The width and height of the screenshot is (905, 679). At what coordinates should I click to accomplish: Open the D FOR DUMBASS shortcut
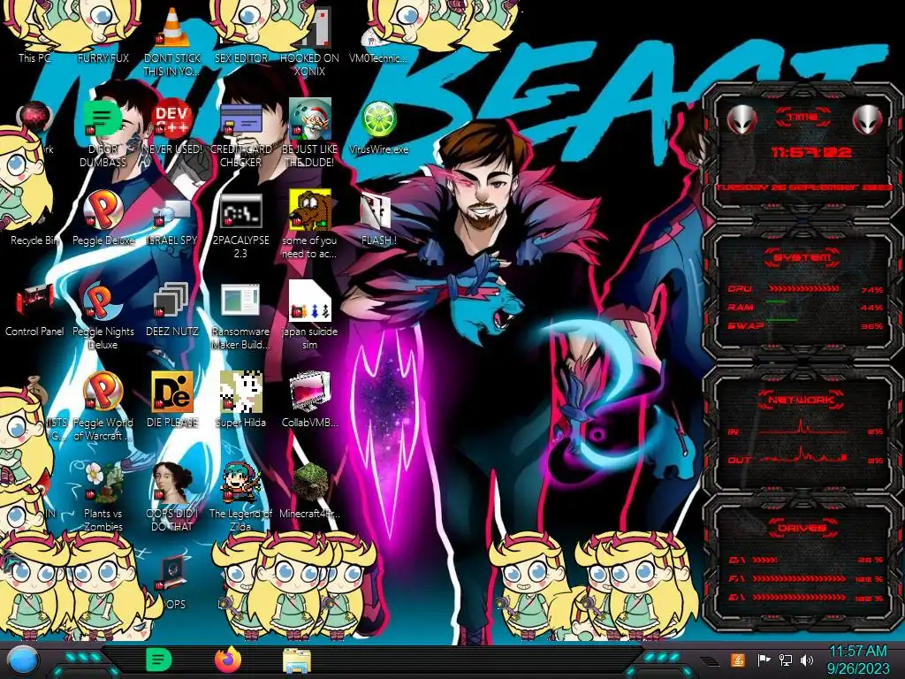point(103,133)
